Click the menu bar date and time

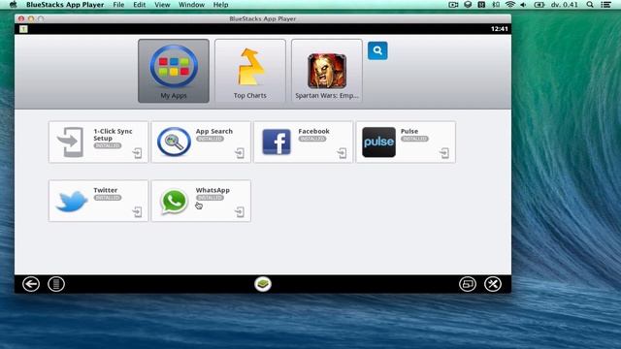[x=565, y=5]
